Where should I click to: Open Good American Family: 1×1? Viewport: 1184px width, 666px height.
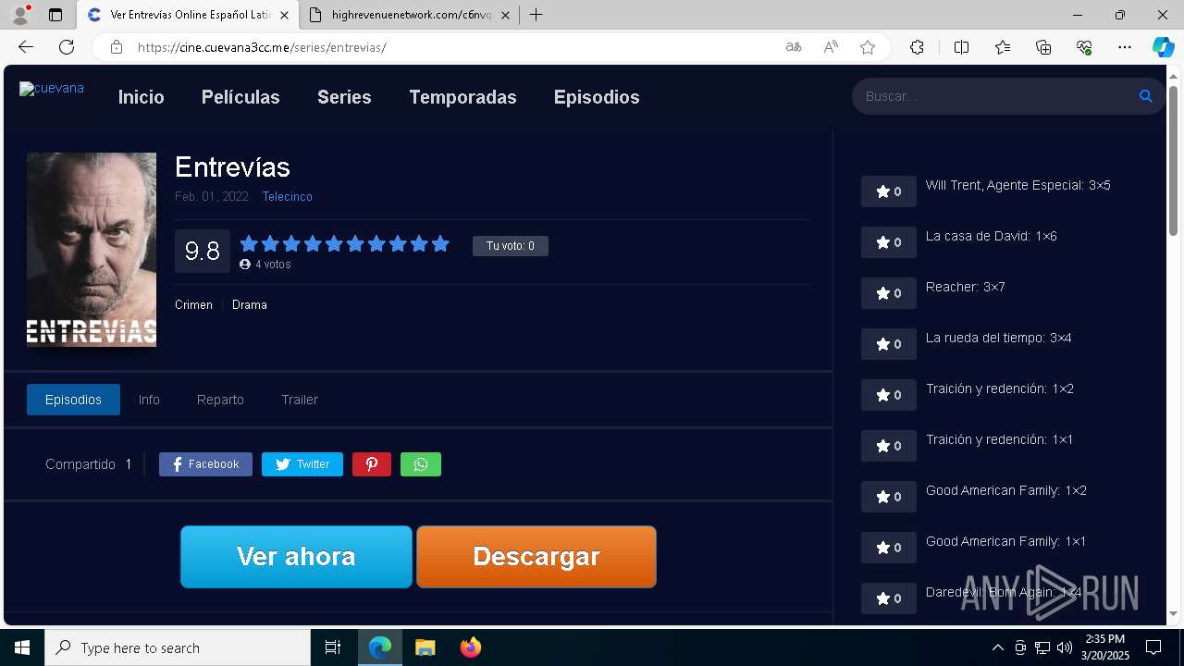coord(1006,541)
